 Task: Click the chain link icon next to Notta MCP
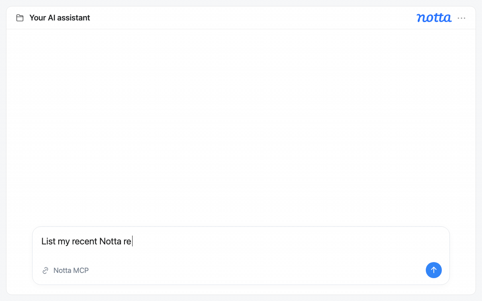click(45, 270)
